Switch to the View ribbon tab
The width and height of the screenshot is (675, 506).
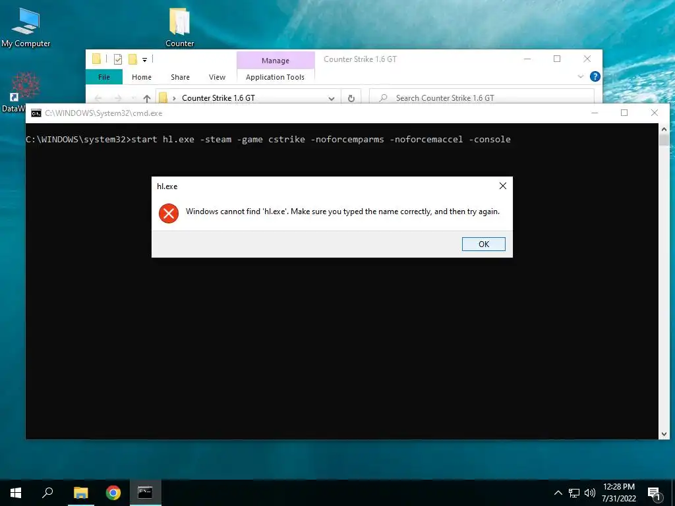coord(217,77)
